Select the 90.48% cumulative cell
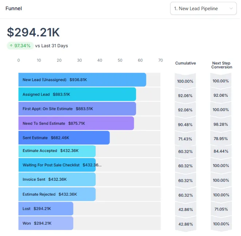This screenshot has height=236, width=241. pyautogui.click(x=185, y=125)
